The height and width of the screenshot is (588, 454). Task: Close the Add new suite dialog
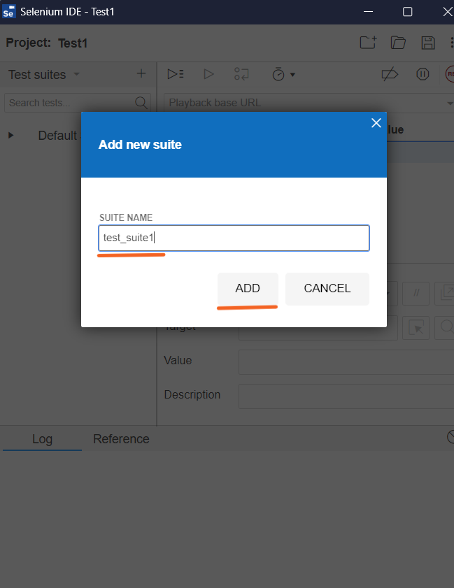point(376,122)
